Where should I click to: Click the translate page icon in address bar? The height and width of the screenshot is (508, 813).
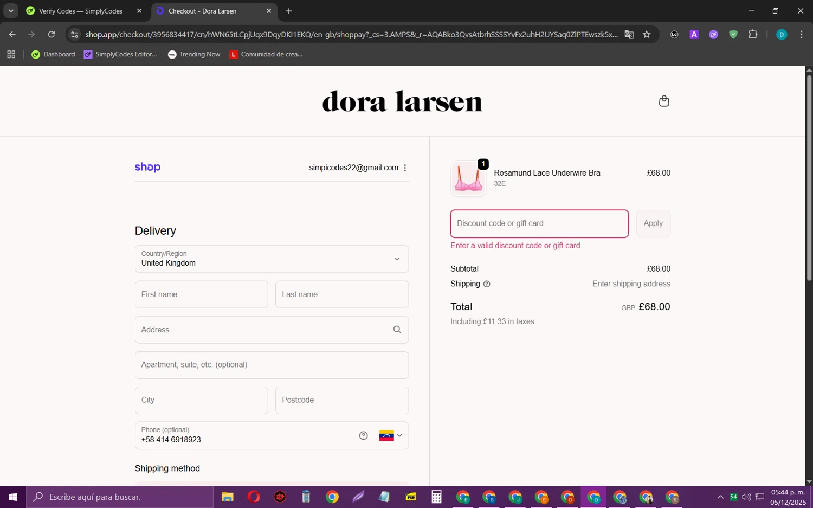pos(629,35)
